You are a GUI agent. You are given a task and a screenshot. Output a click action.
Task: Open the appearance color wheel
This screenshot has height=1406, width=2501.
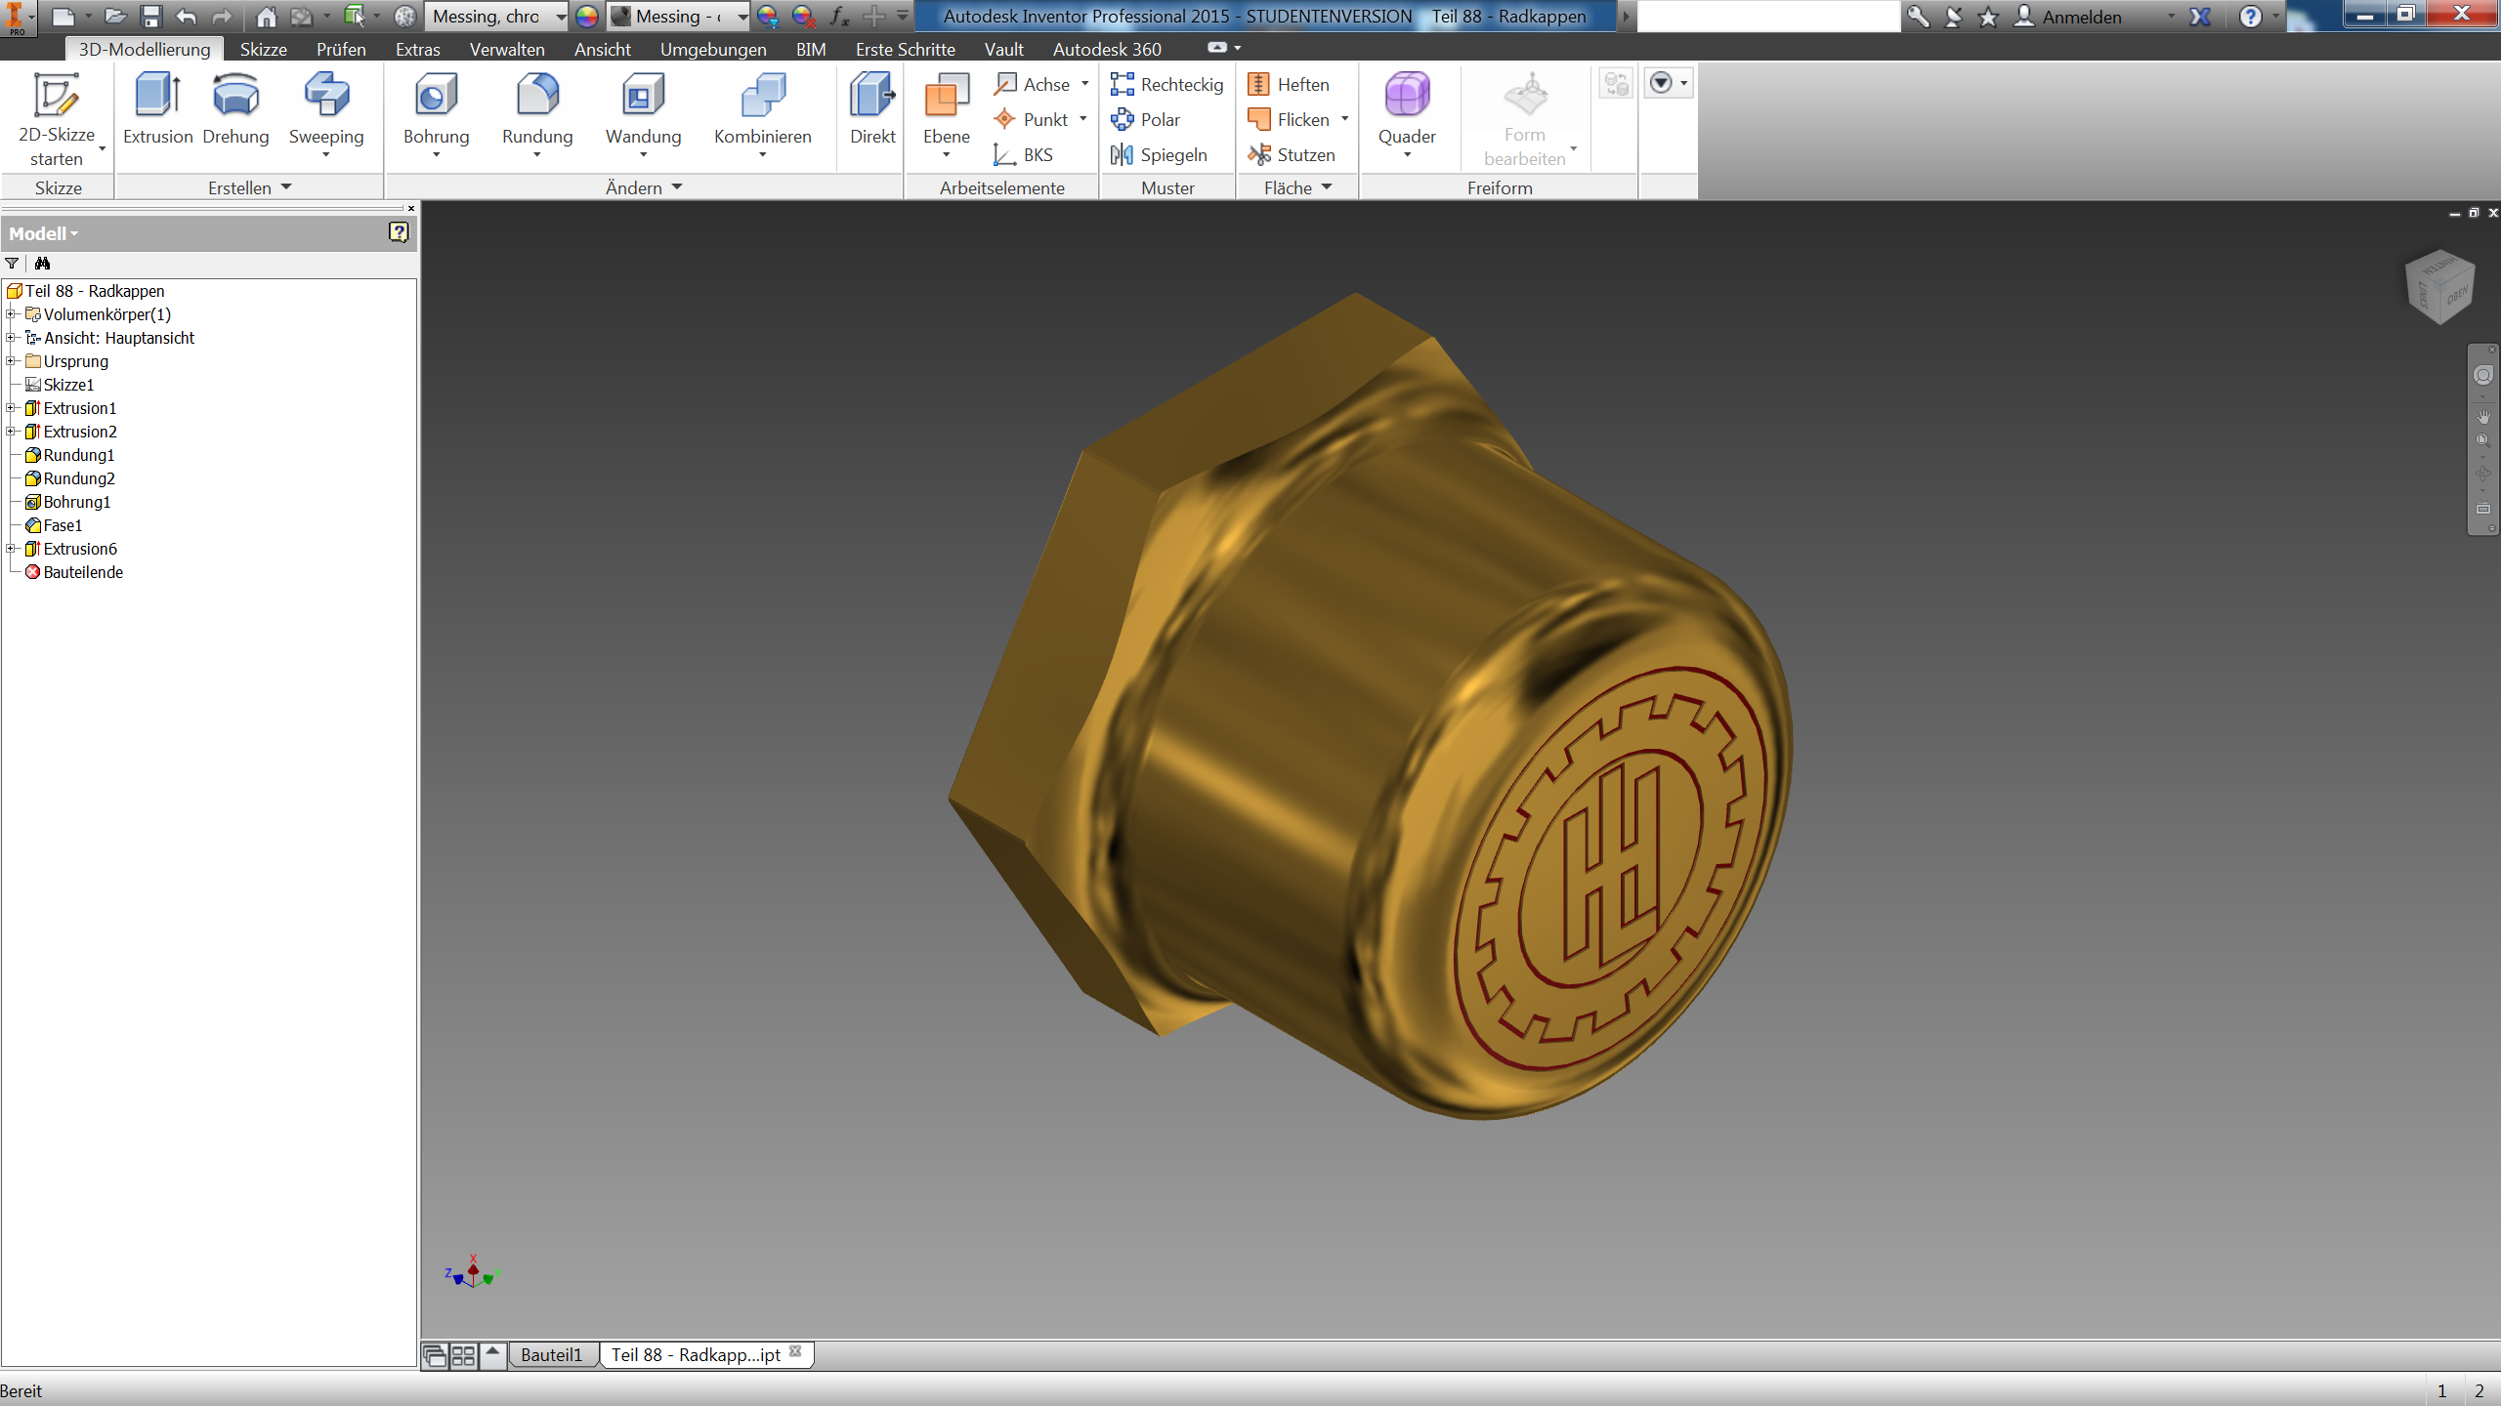(586, 17)
